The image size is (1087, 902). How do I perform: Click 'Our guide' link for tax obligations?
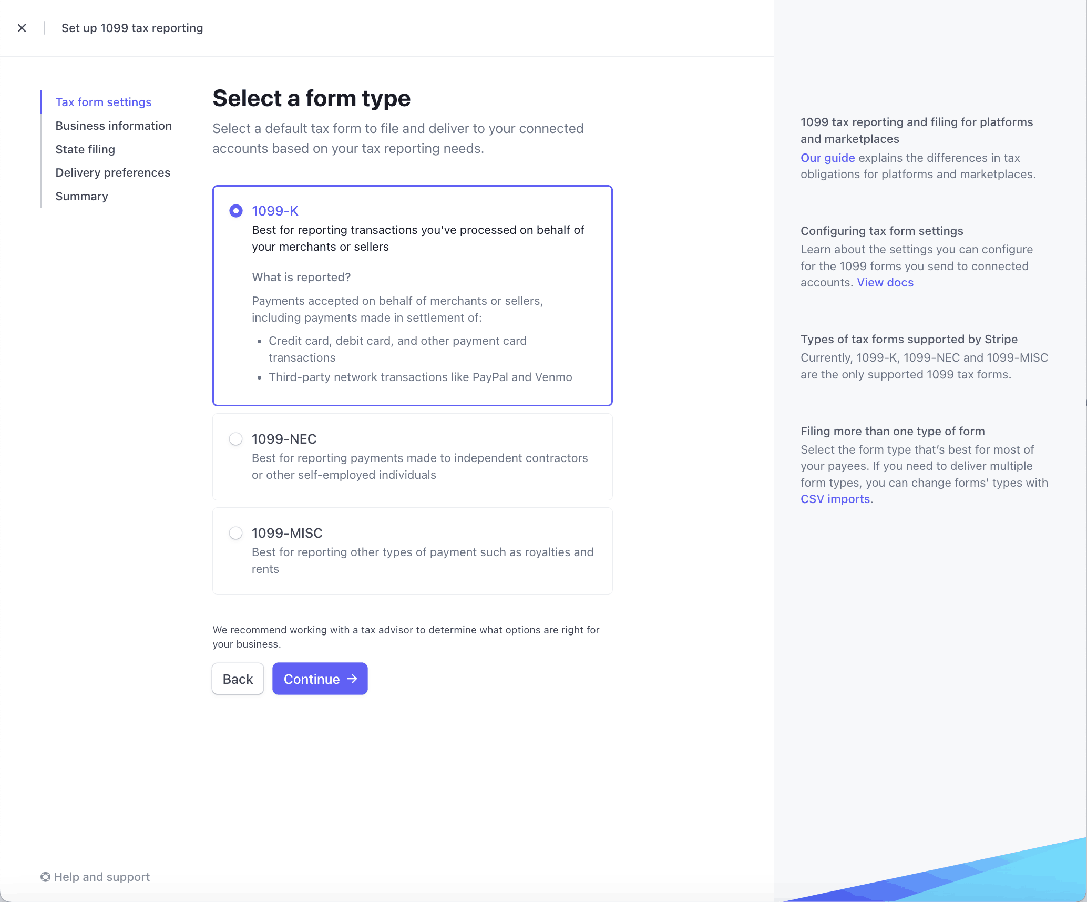[x=826, y=157]
